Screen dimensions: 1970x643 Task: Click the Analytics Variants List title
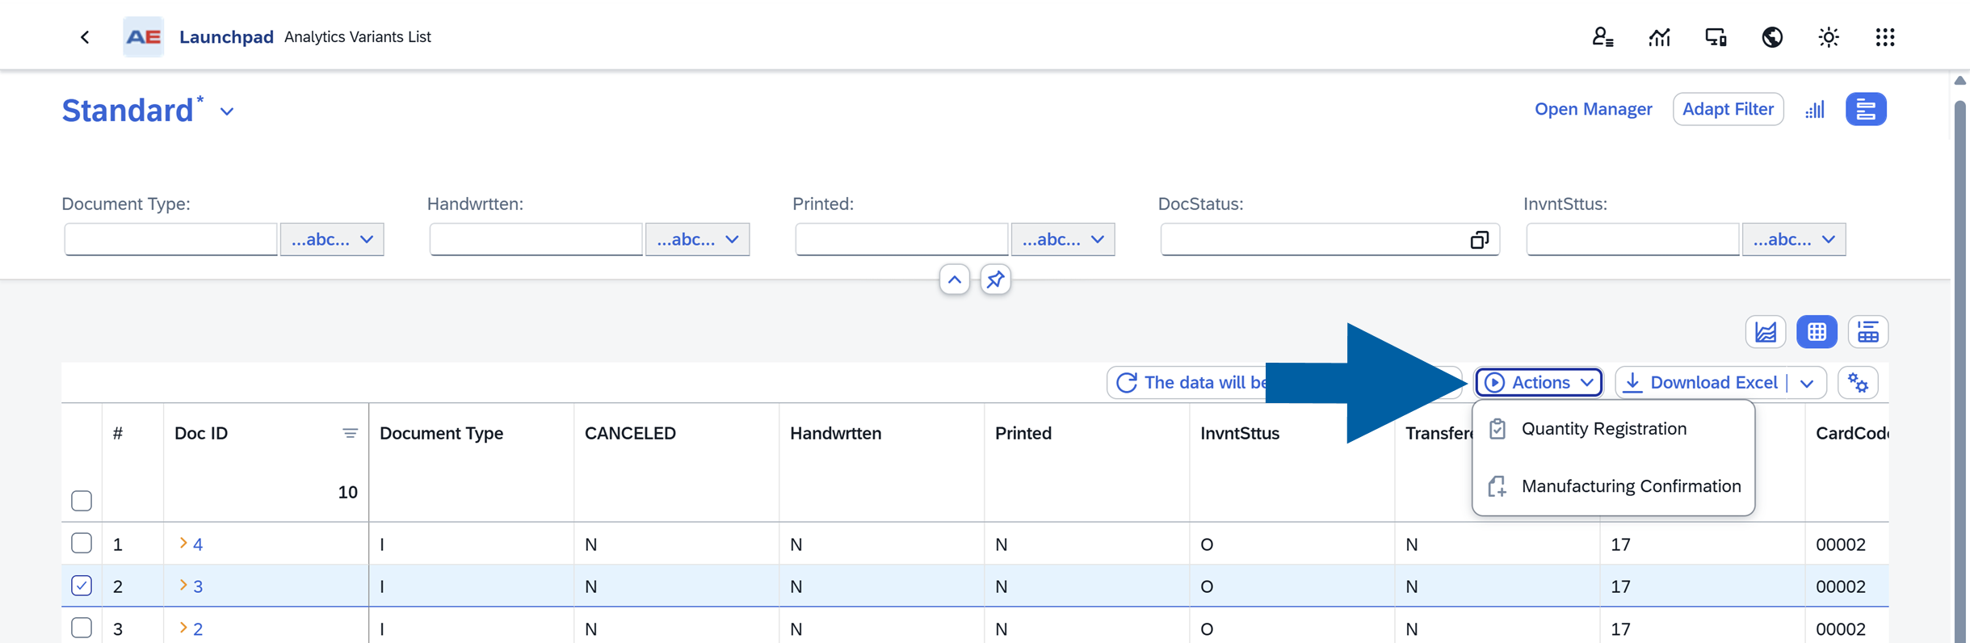tap(357, 37)
